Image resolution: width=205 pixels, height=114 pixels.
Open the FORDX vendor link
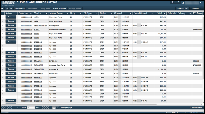tap(37, 30)
